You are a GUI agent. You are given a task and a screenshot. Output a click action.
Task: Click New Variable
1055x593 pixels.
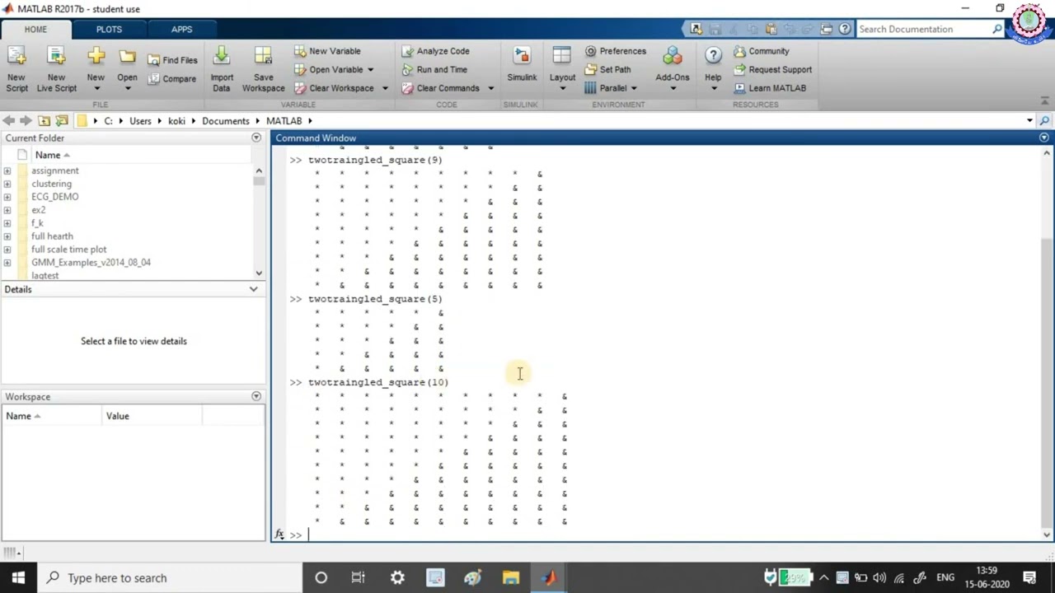point(327,51)
